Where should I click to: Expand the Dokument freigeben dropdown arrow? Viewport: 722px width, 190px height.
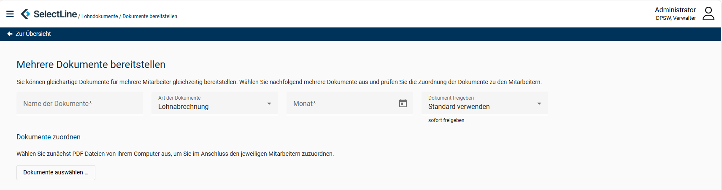539,103
